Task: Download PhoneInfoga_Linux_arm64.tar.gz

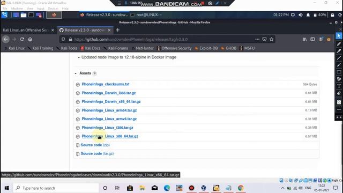Action: coord(109,110)
